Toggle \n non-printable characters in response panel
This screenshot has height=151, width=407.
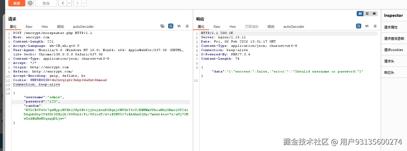[367, 26]
